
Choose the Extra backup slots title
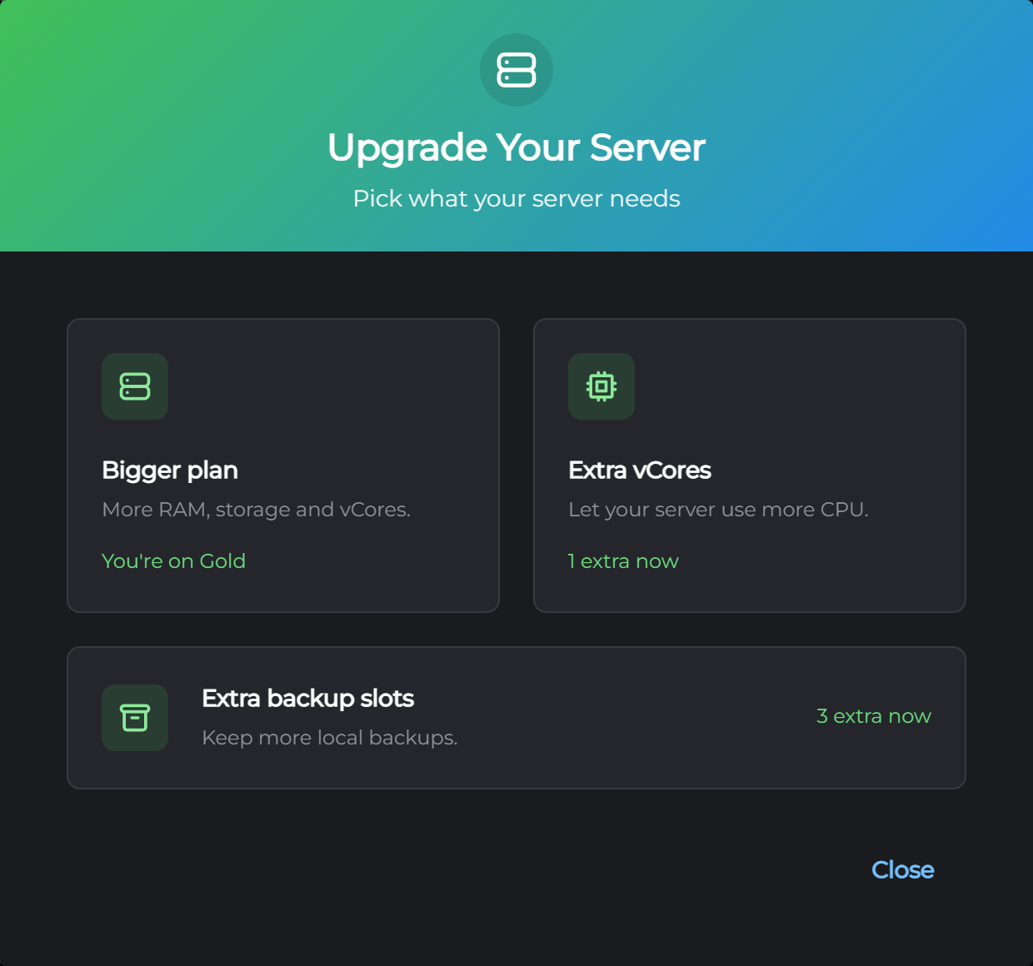307,699
